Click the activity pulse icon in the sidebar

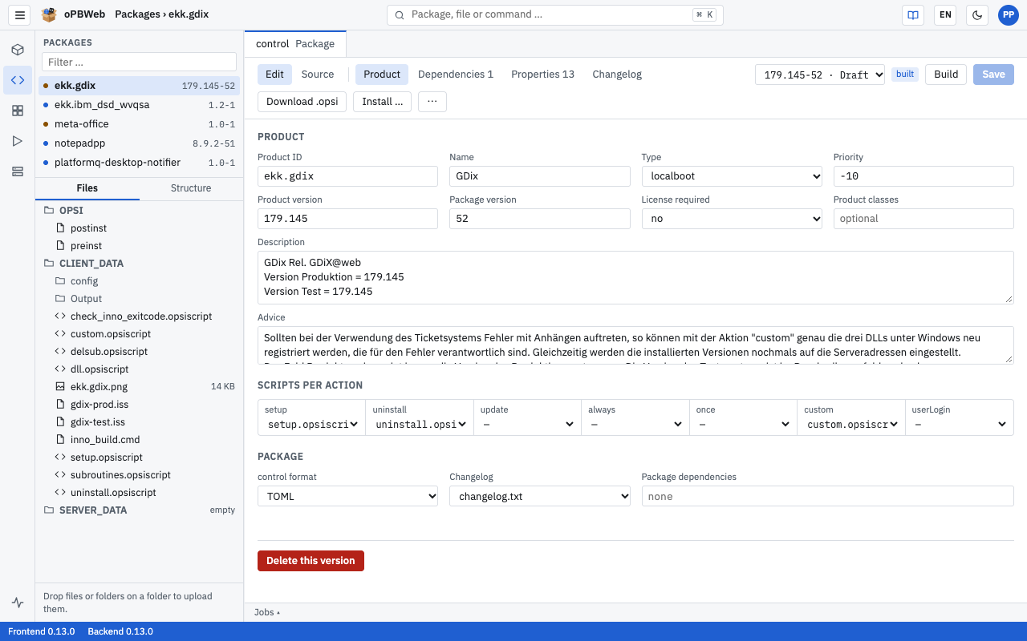coord(18,603)
